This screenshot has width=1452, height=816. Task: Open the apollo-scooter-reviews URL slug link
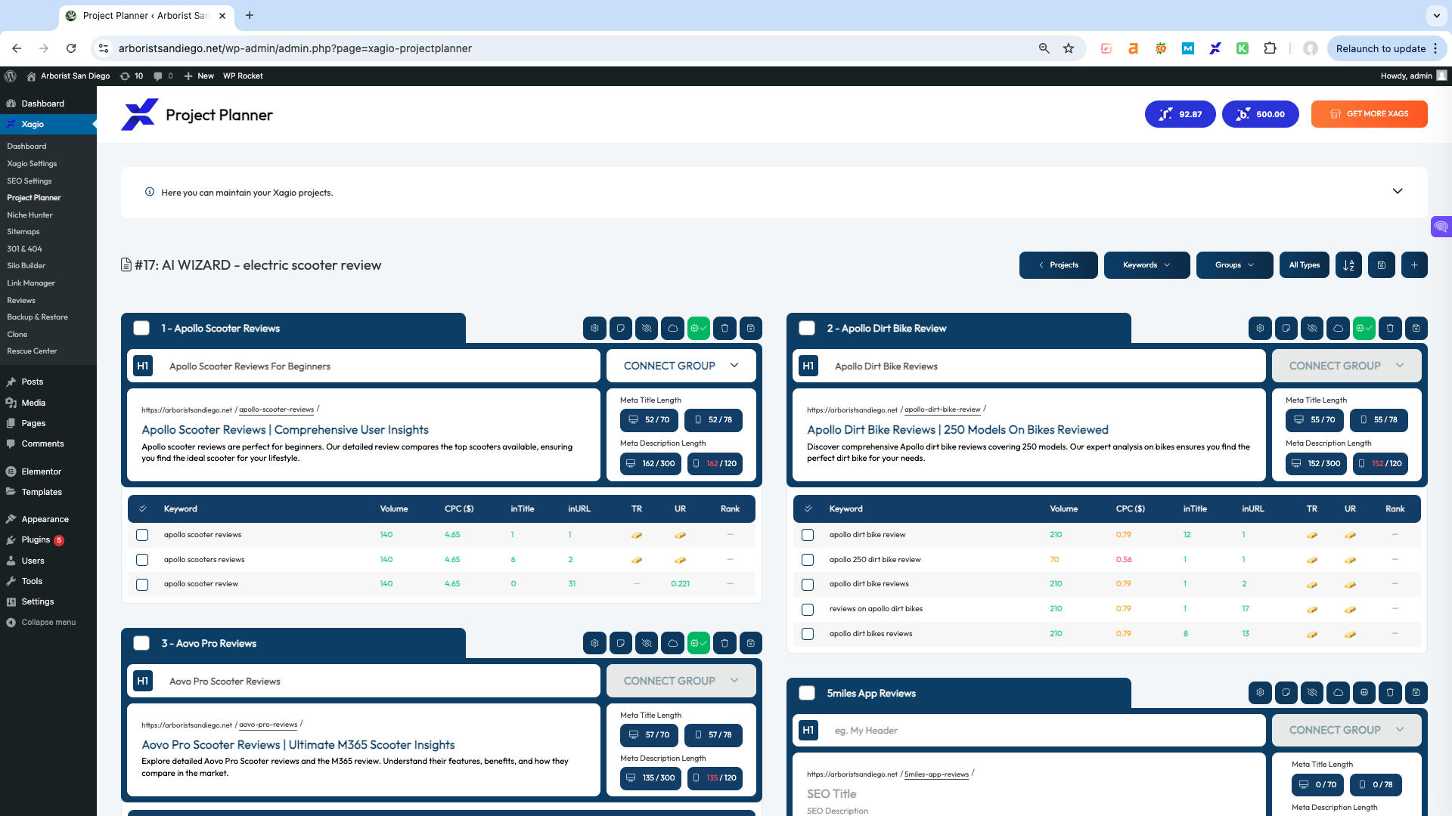pos(276,410)
